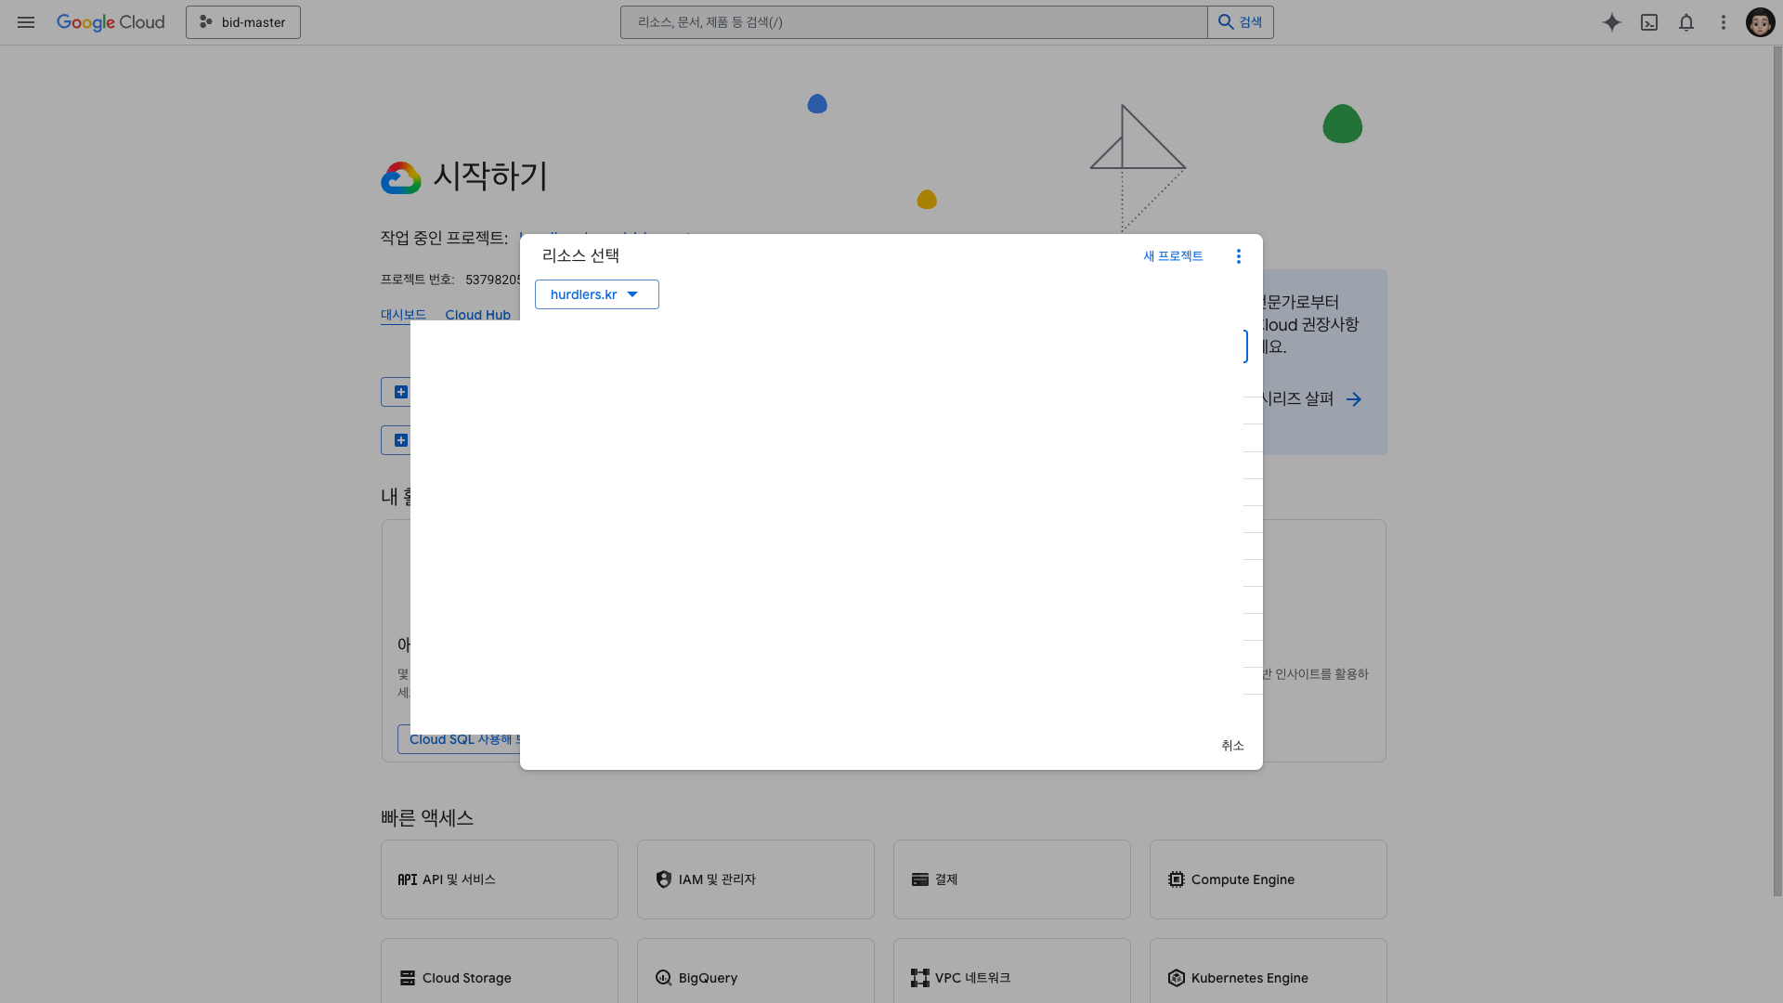The width and height of the screenshot is (1783, 1003).
Task: Click the VPC 네트워크 icon
Action: pos(920,978)
